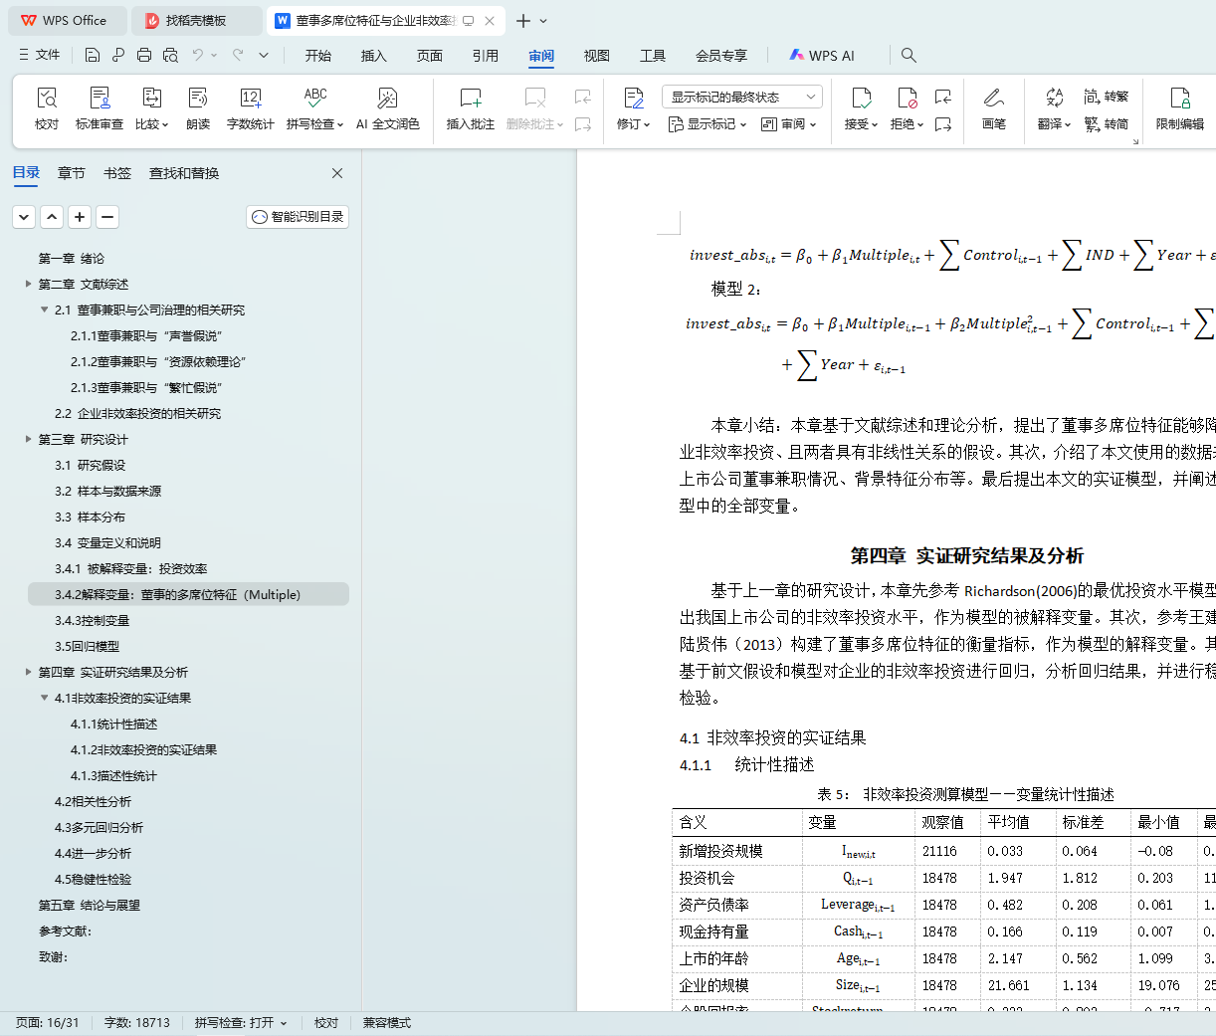Open 查找和替换 tab in navigation pane
1216x1036 pixels.
184,173
